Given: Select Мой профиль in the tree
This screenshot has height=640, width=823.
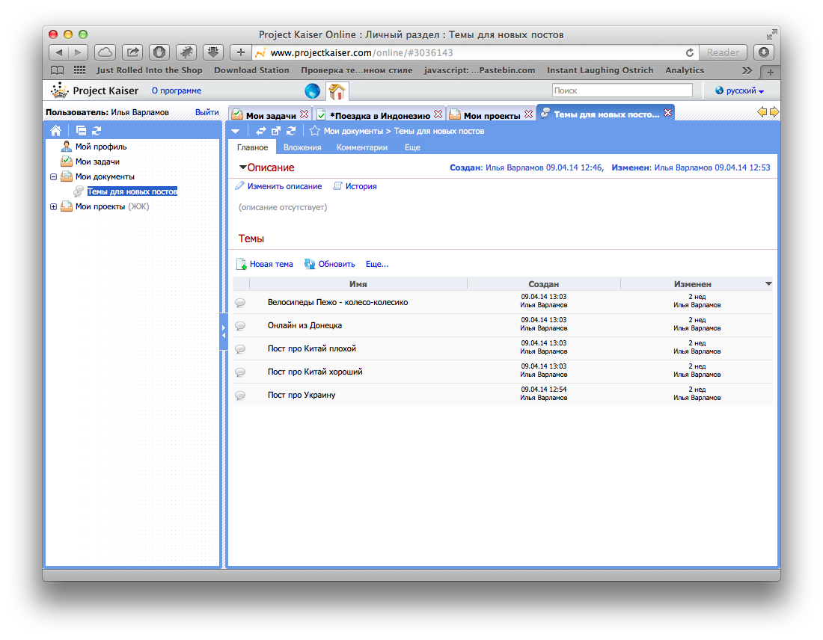Looking at the screenshot, I should 101,147.
